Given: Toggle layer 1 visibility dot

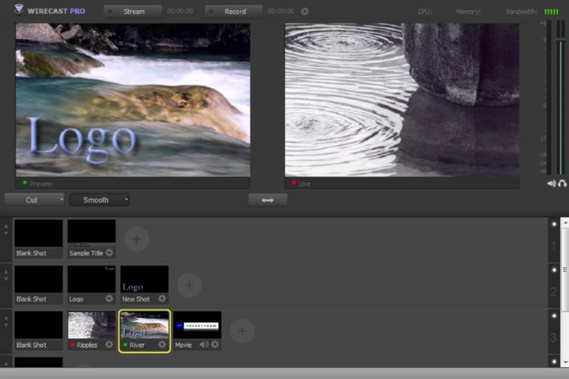Looking at the screenshot, I should pos(554,224).
